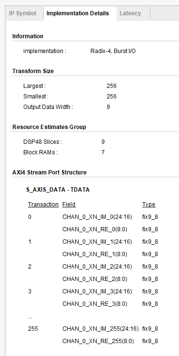Select the Output Data Width value 9
179x356 pixels.
tap(108, 107)
